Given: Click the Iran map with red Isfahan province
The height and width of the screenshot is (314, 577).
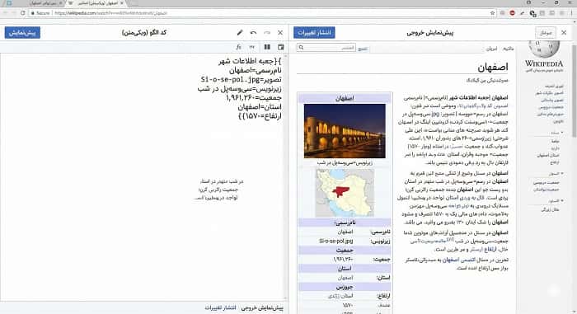Looking at the screenshot, I should click(345, 193).
